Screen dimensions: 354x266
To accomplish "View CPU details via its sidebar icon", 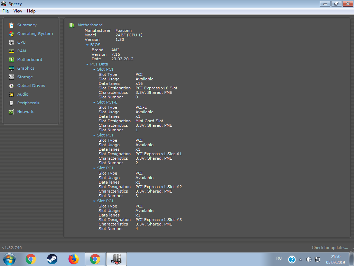I will 21,42.
